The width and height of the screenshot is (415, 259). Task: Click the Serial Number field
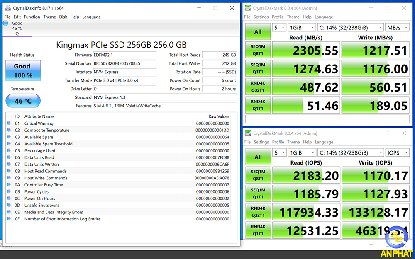(x=124, y=63)
